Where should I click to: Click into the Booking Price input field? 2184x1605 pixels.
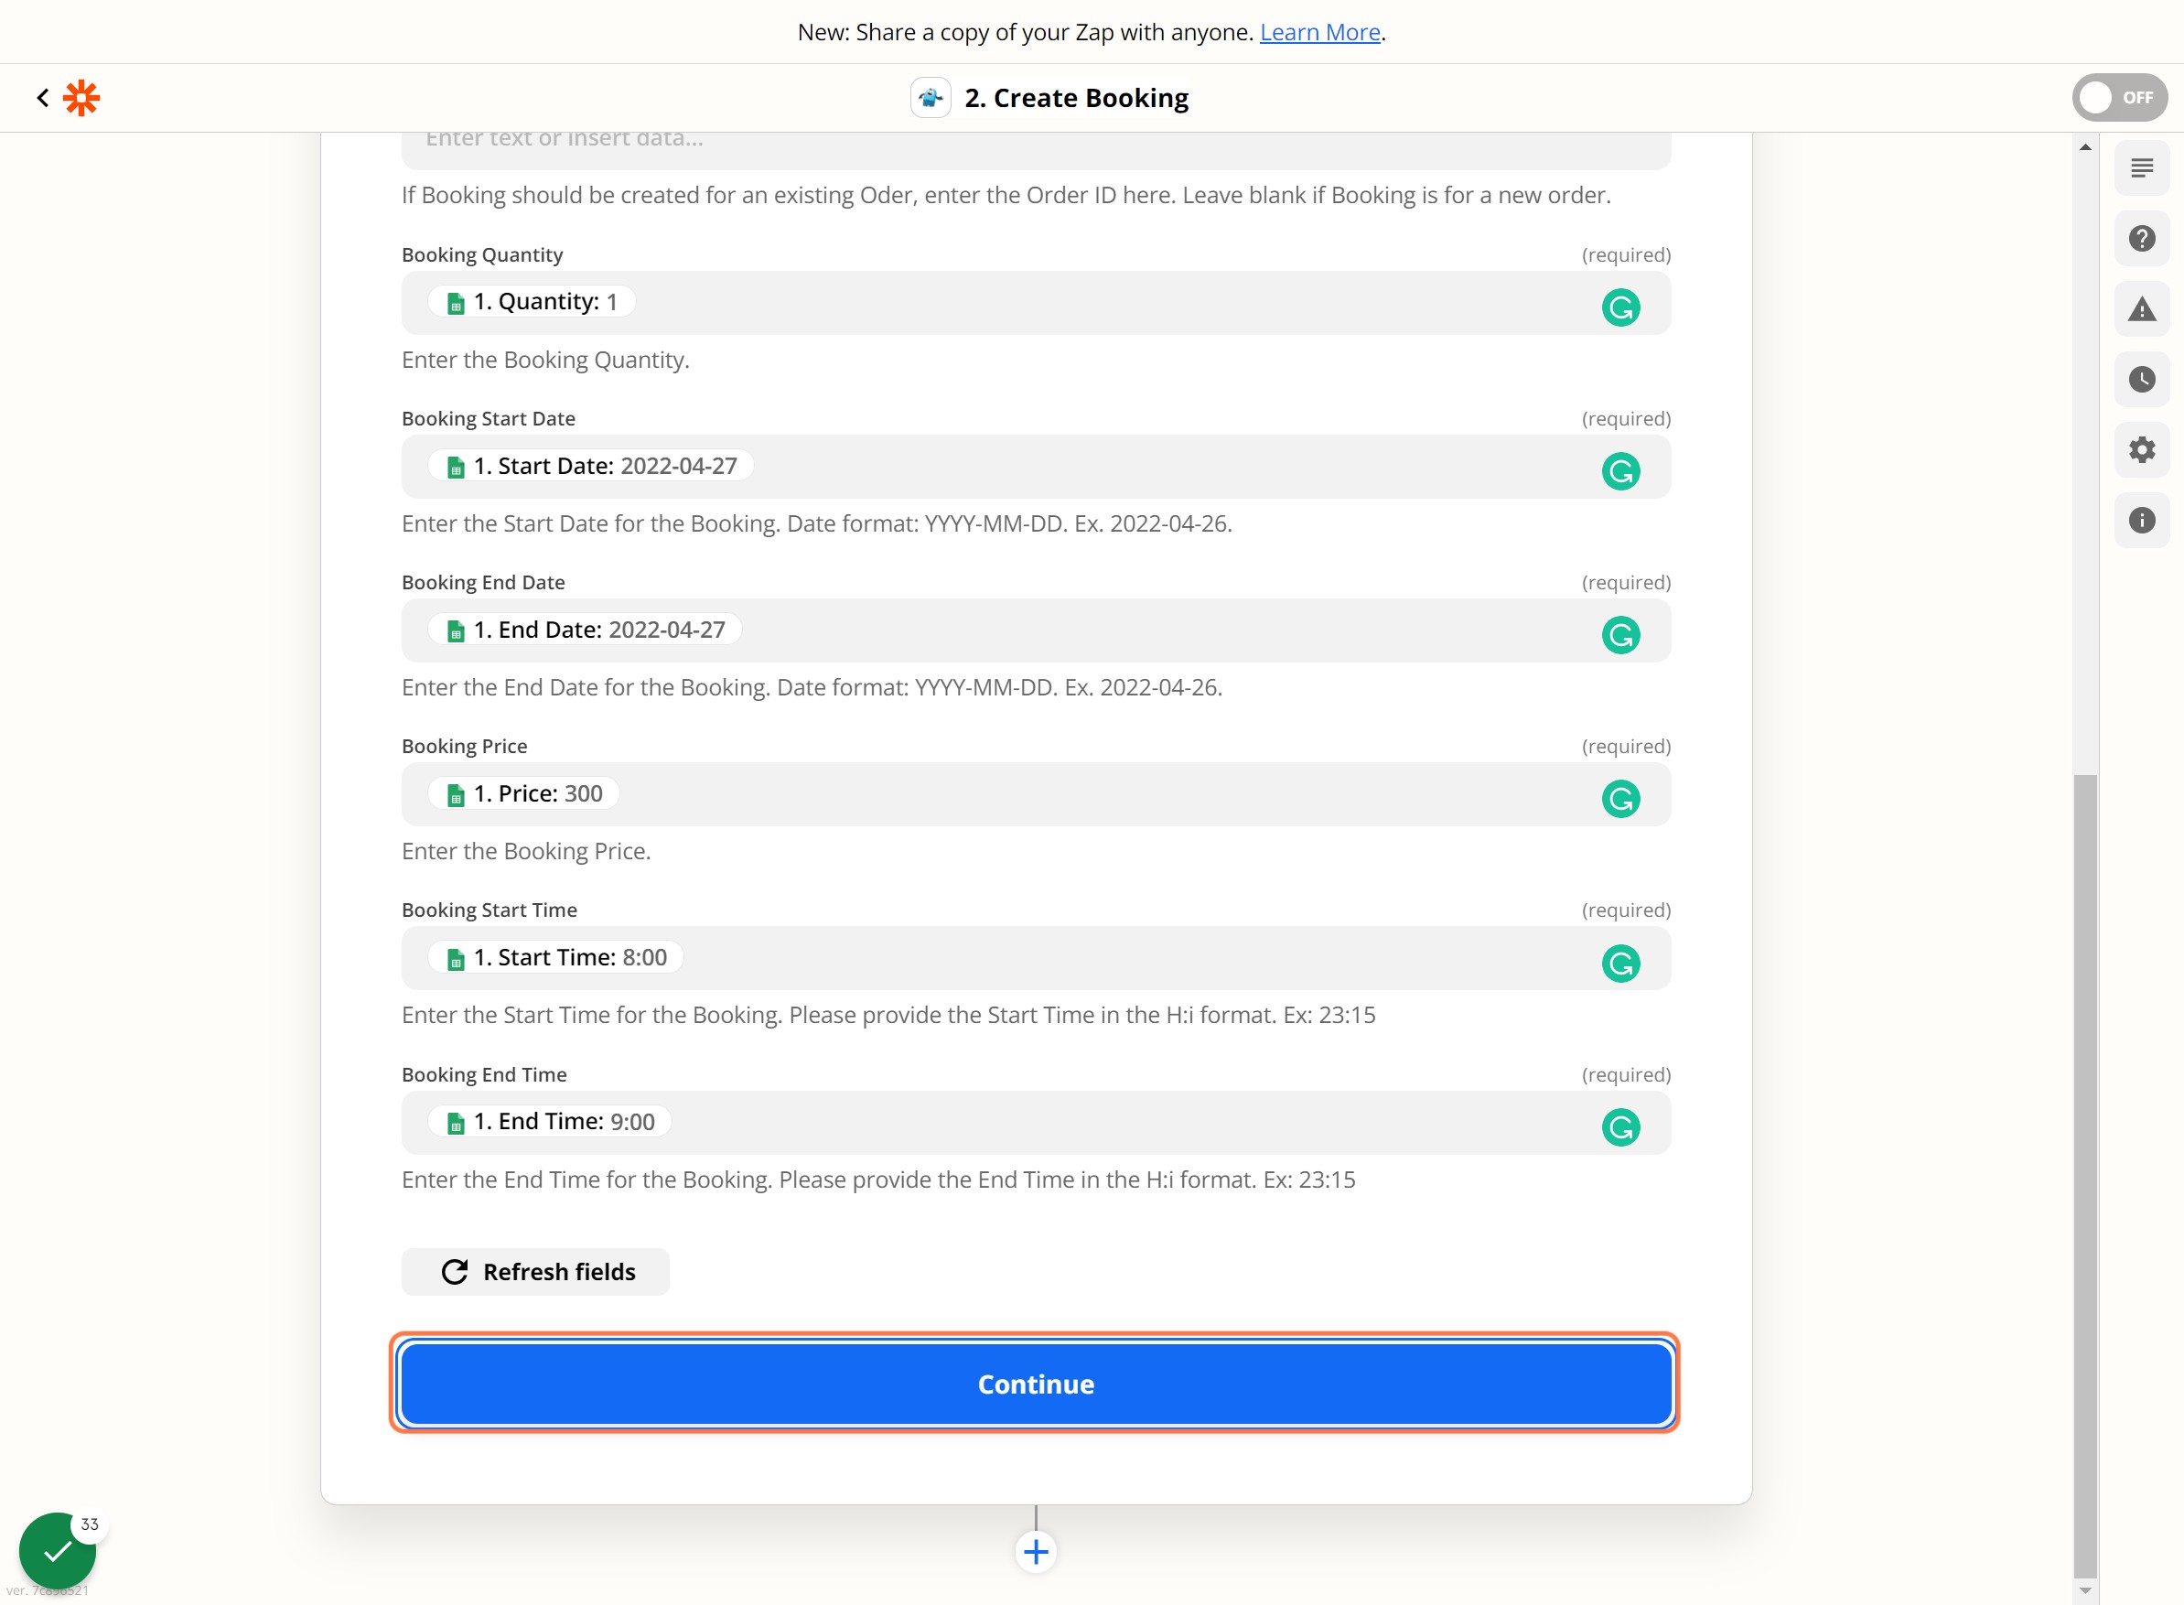[x=1036, y=795]
